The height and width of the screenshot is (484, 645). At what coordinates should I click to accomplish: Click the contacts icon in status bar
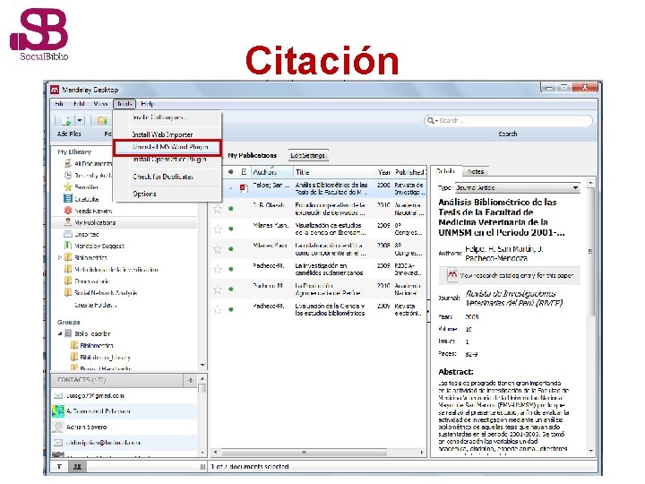tap(77, 467)
